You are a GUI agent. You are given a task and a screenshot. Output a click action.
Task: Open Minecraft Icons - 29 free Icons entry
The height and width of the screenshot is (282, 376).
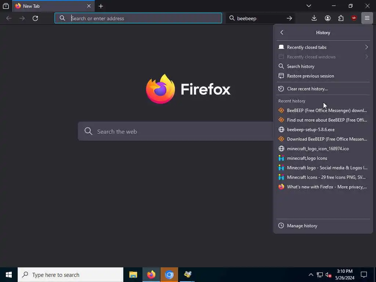[323, 177]
